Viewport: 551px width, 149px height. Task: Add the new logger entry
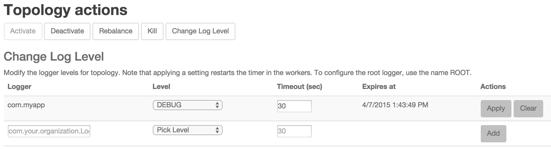click(493, 133)
